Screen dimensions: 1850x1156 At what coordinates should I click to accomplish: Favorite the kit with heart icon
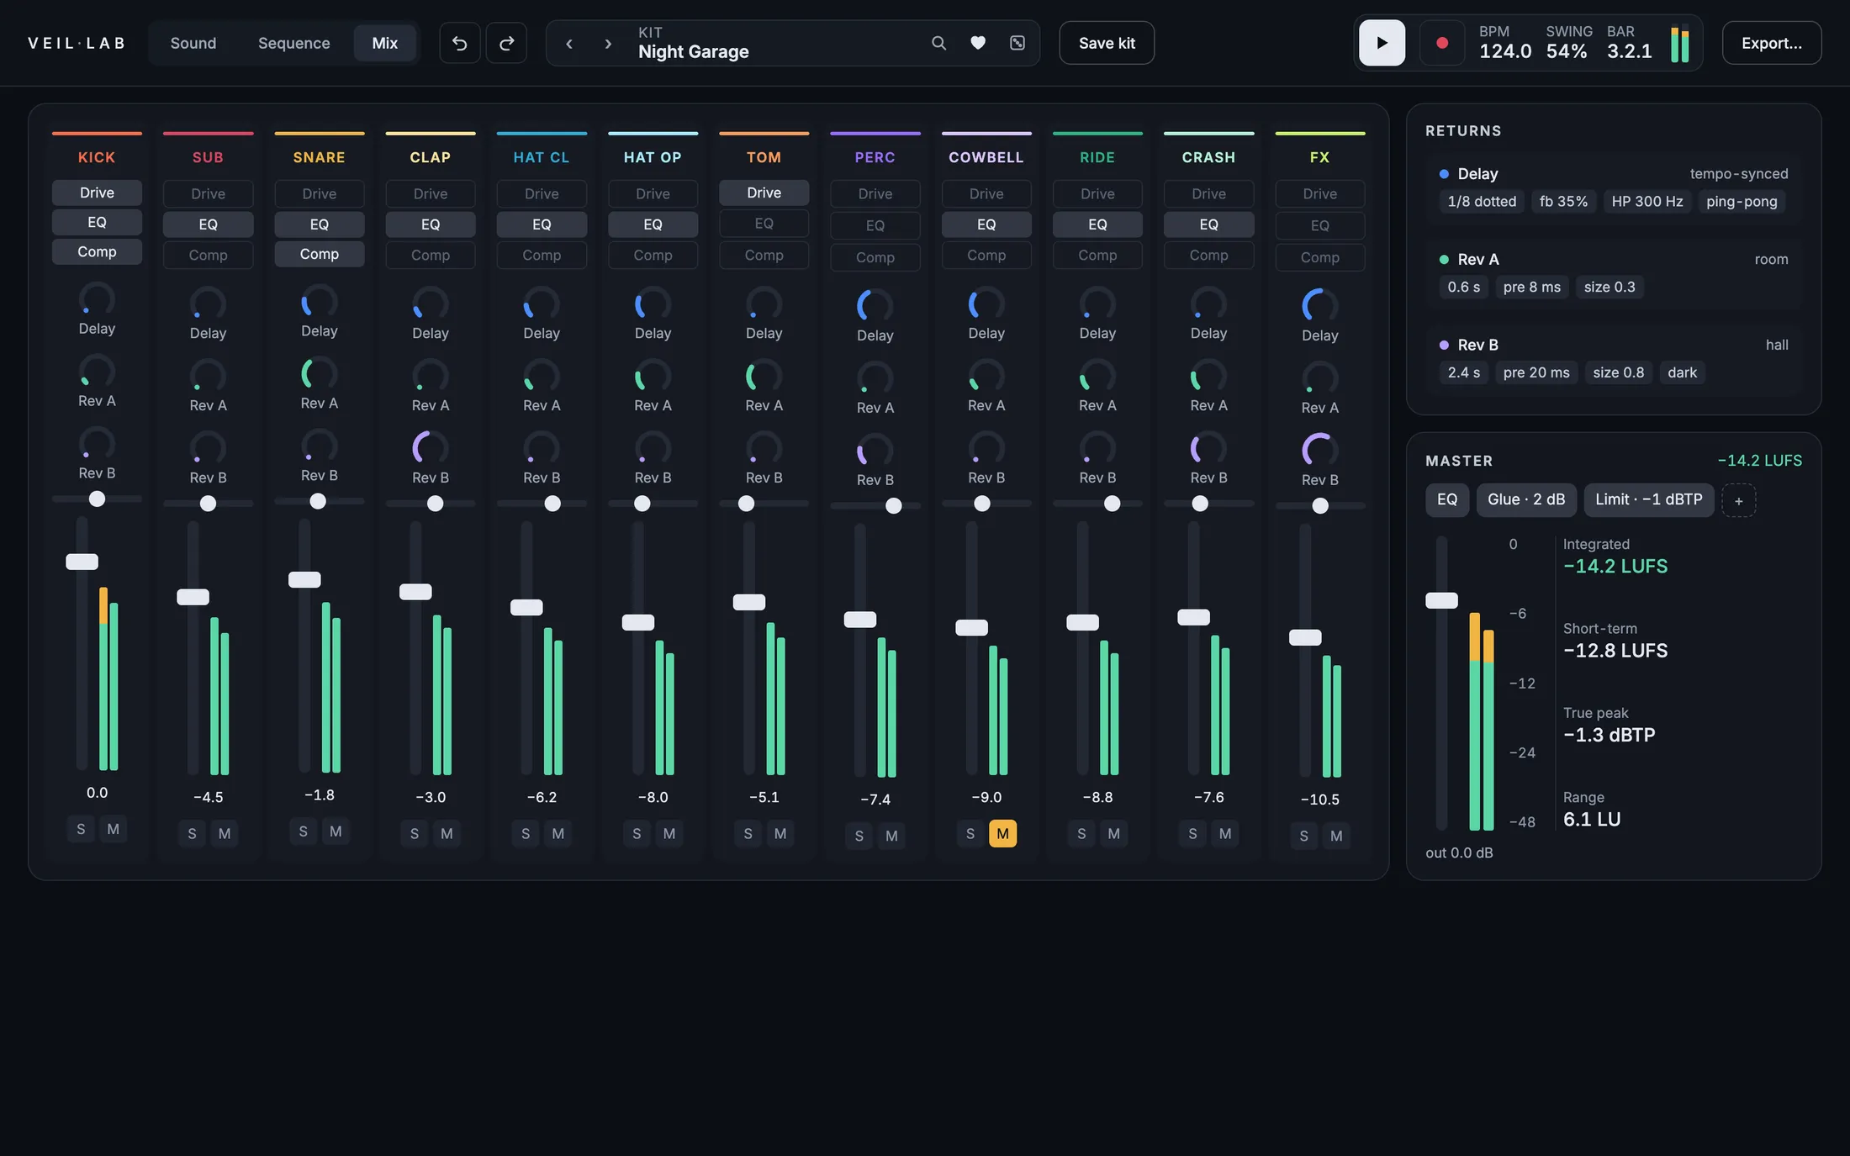[x=978, y=43]
